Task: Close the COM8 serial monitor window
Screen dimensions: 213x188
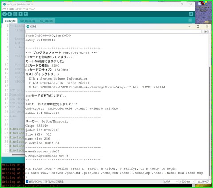Action: (x=207, y=26)
